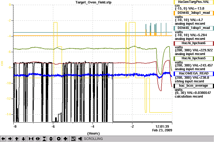This screenshot has height=142, width=214.
Task: Click the '(-10, 10) VAL=4.7' readout
Action: (189, 20)
